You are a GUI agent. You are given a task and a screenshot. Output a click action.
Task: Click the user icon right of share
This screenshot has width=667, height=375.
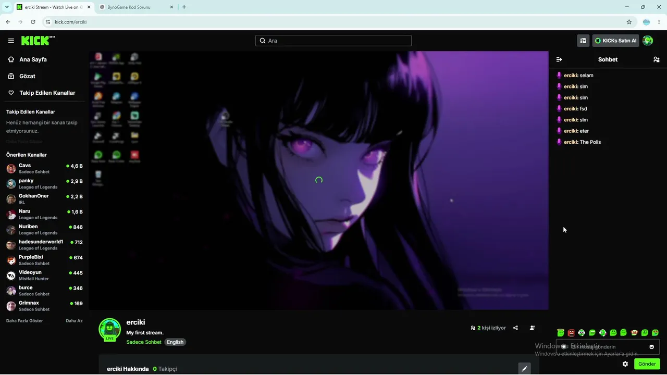click(x=532, y=328)
